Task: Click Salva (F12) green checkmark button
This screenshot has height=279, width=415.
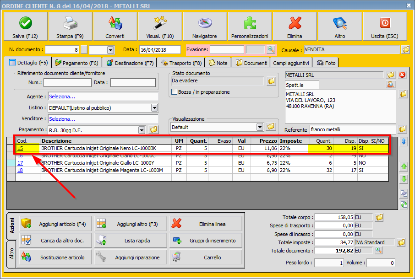Action: click(x=25, y=26)
